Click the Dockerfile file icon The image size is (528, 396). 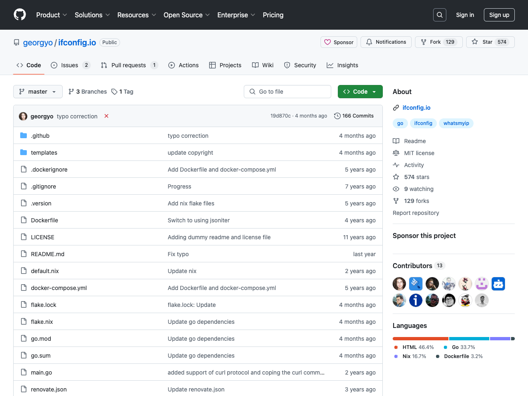click(x=24, y=220)
